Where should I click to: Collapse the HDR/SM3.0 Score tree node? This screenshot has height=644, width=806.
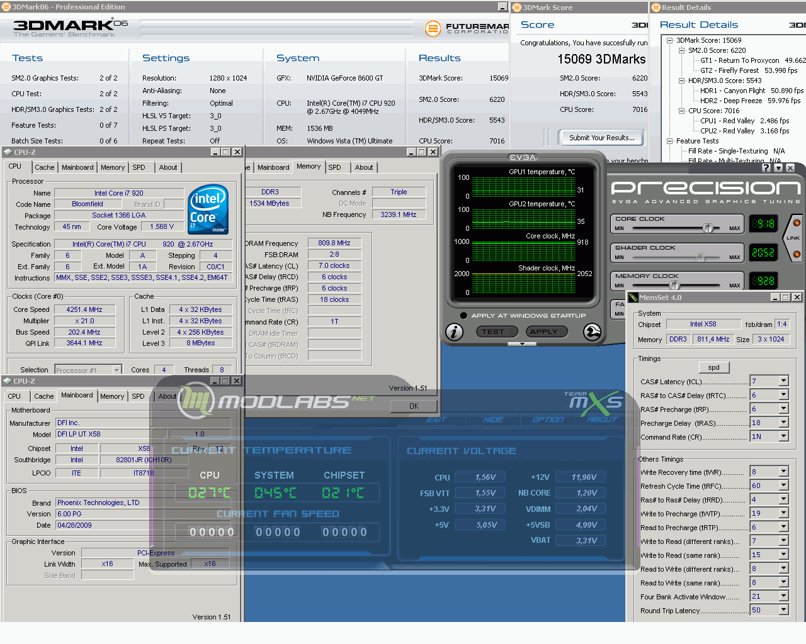(x=682, y=80)
